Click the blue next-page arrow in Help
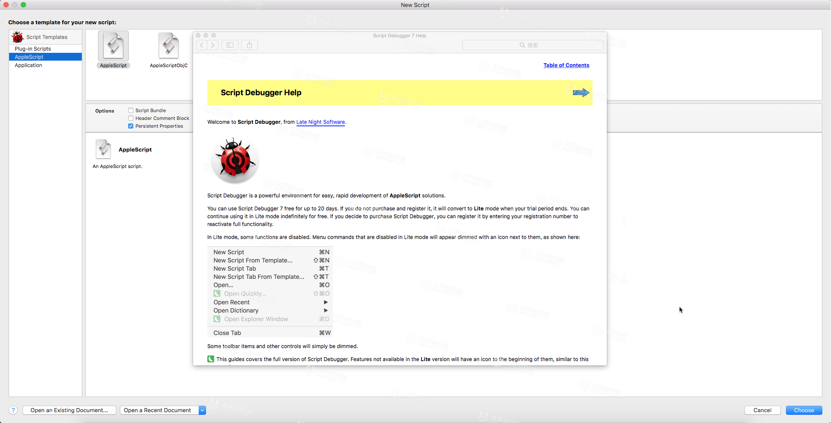This screenshot has width=831, height=423. [x=581, y=93]
